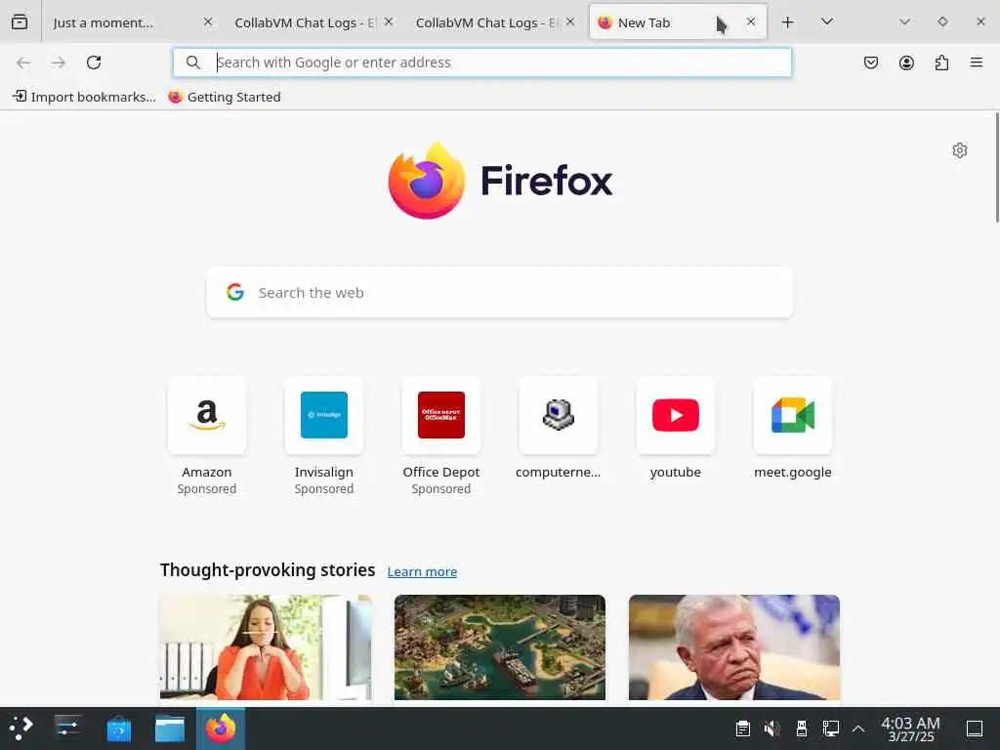Open new tab page settings gear
The width and height of the screenshot is (1000, 750).
tap(960, 150)
